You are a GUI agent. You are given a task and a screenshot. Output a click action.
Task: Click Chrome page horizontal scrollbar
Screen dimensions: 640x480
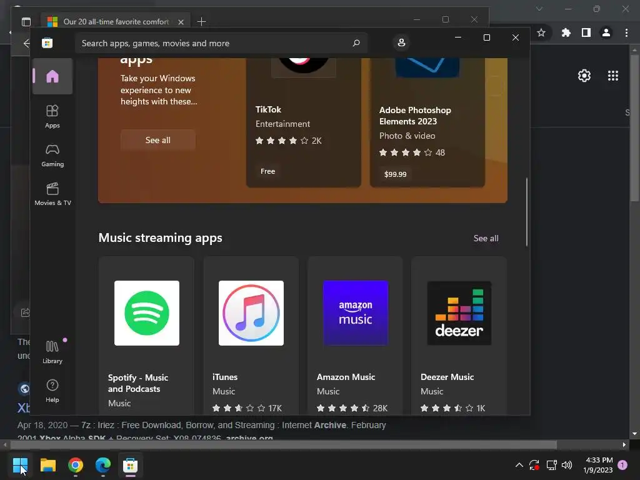283,444
